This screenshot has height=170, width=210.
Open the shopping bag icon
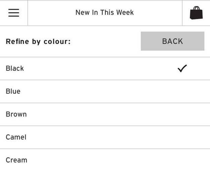coord(196,13)
